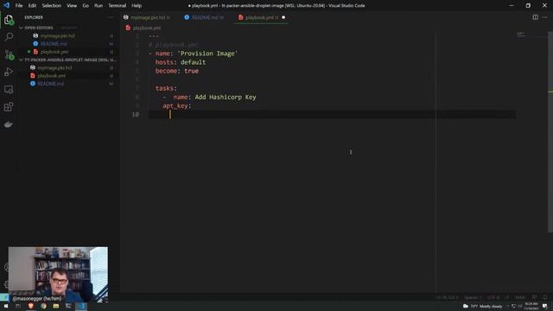Click the unsaved dot on playbook.yml tab
This screenshot has height=311, width=553.
(x=283, y=17)
